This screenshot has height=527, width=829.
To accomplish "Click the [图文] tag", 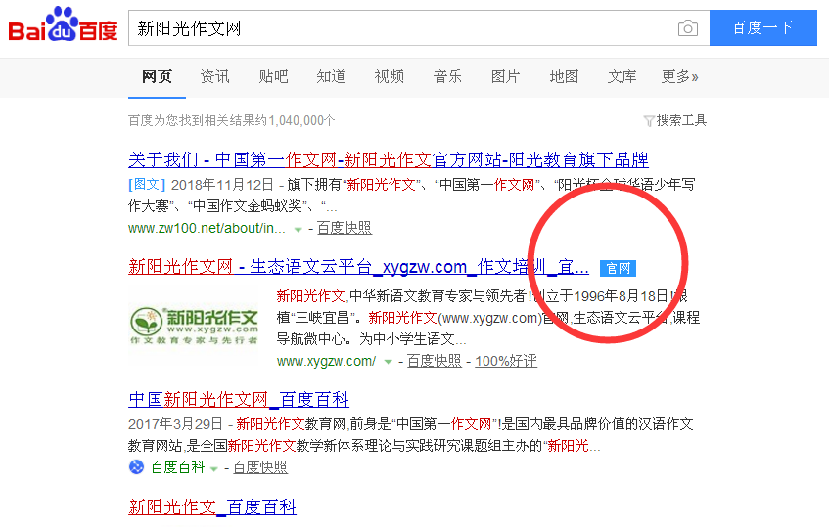I will click(x=147, y=184).
